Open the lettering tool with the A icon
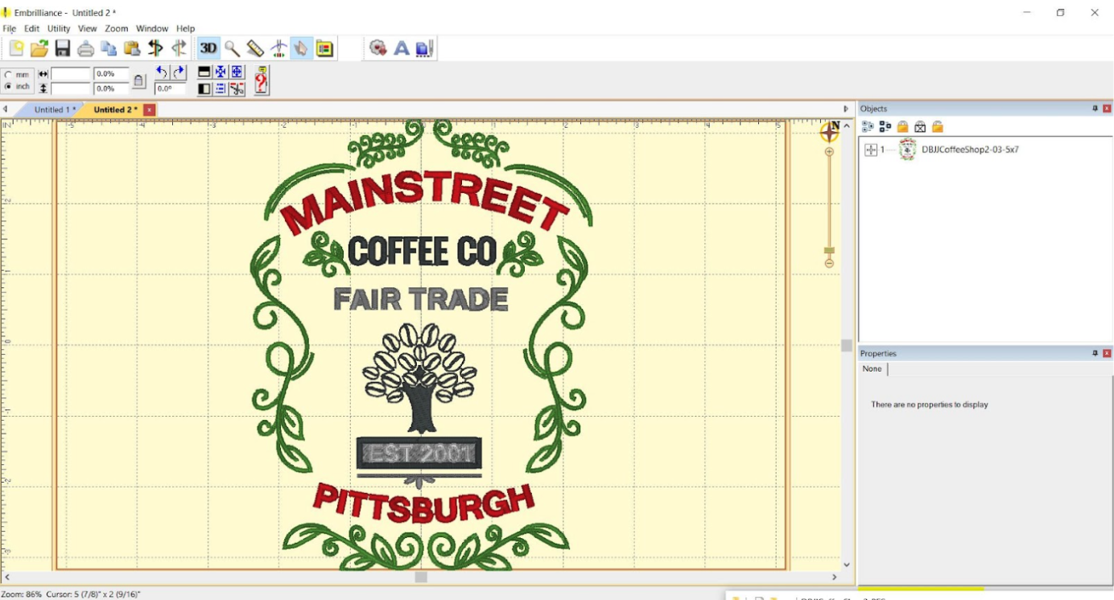The width and height of the screenshot is (1114, 600). 402,49
